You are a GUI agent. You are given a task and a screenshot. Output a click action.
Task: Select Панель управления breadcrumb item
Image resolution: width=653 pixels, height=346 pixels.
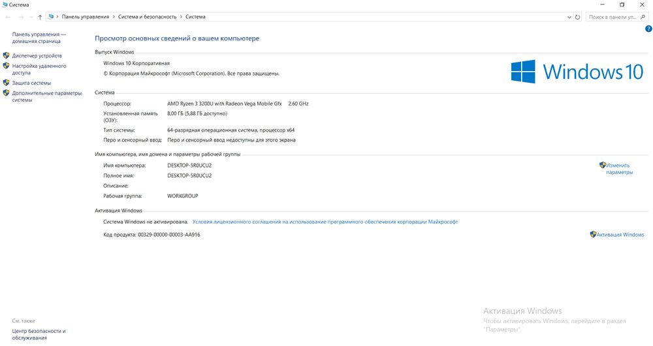pos(86,17)
